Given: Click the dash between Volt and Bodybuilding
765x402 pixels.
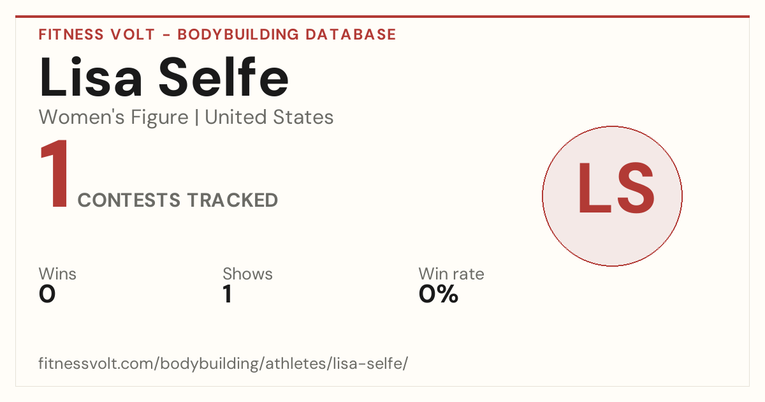Looking at the screenshot, I should (x=166, y=35).
